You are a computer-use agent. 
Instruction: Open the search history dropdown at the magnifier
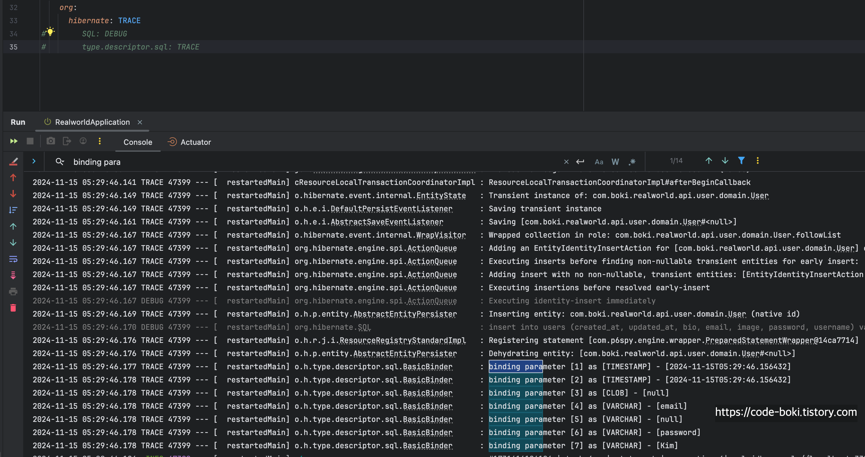(60, 162)
